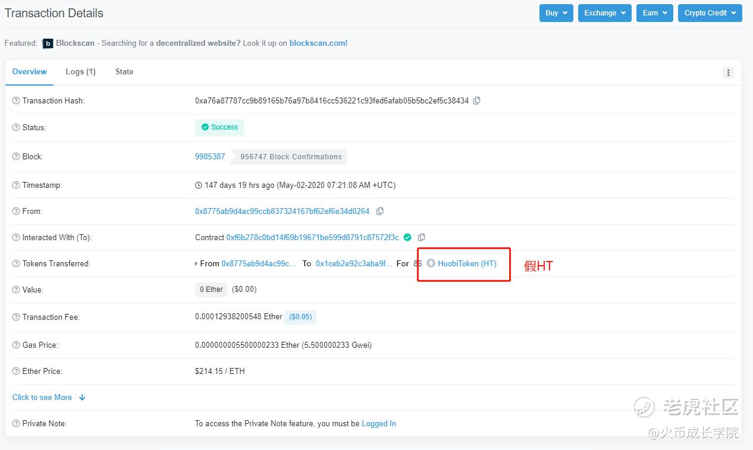The image size is (753, 450).
Task: Click help icon beside Ether Price
Action: pos(16,371)
